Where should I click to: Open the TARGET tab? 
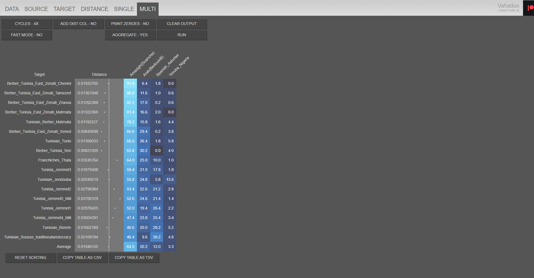(x=64, y=9)
